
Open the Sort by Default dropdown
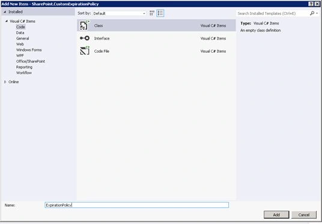click(120, 13)
